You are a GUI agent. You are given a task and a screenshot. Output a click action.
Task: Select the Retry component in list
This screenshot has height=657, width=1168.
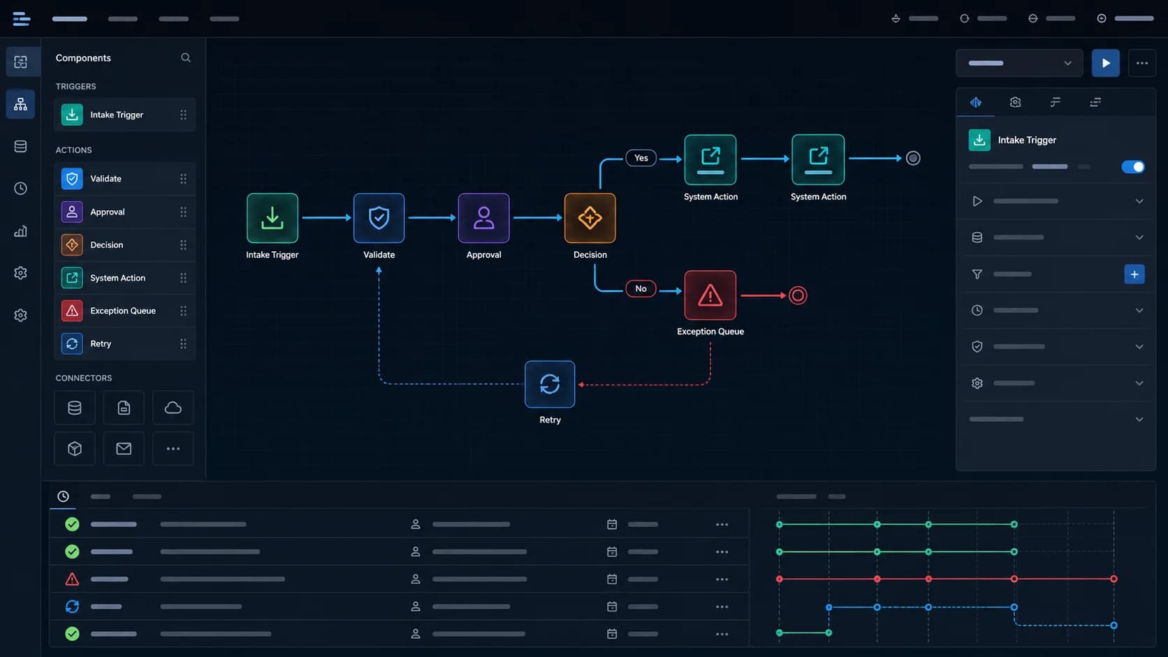click(x=124, y=344)
